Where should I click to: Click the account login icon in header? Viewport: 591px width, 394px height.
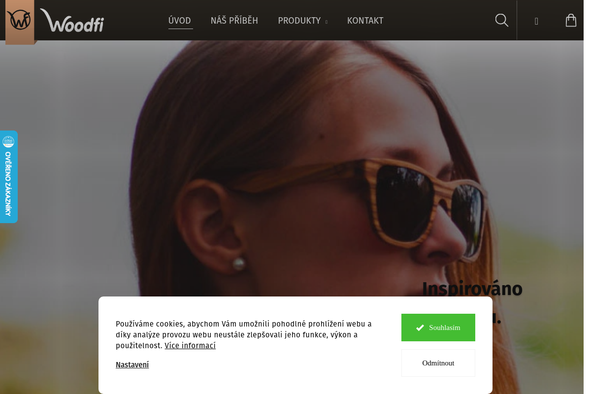(x=536, y=21)
